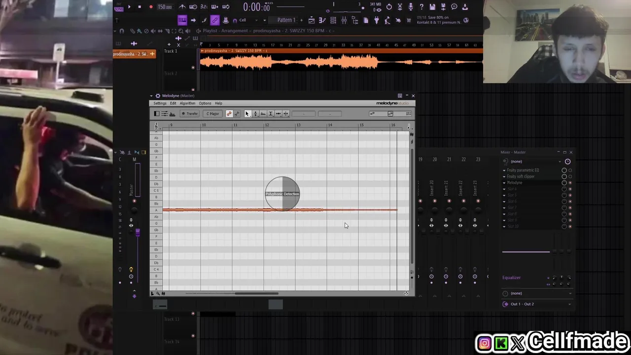Select Melodyne's main arrow tool
Image resolution: width=631 pixels, height=355 pixels.
pos(247,113)
